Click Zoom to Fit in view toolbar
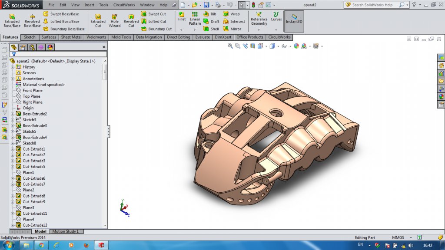This screenshot has height=250, width=445. point(230,46)
